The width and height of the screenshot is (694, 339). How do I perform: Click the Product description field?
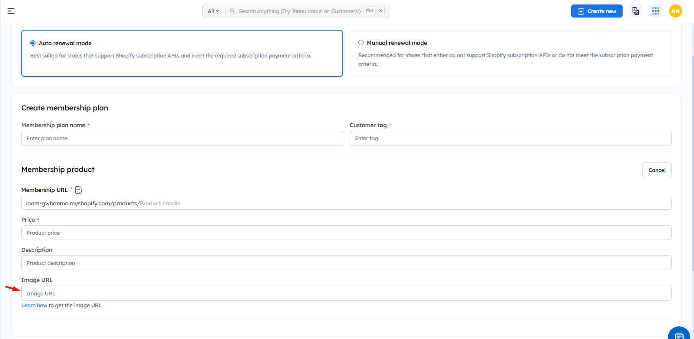pos(346,263)
